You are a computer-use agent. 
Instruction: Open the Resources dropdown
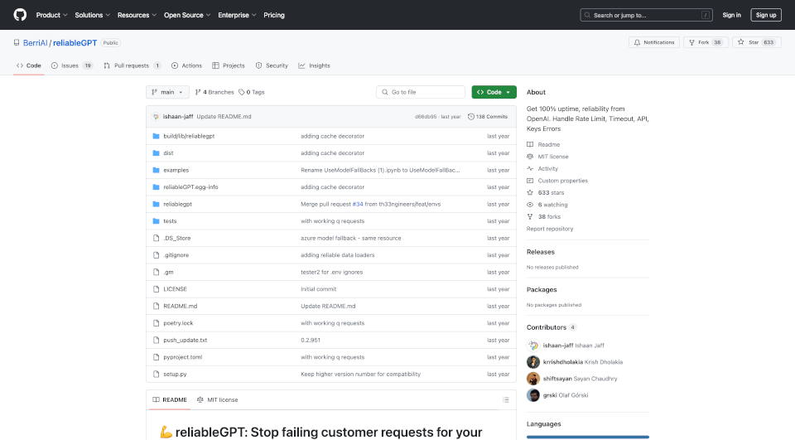[x=137, y=15]
